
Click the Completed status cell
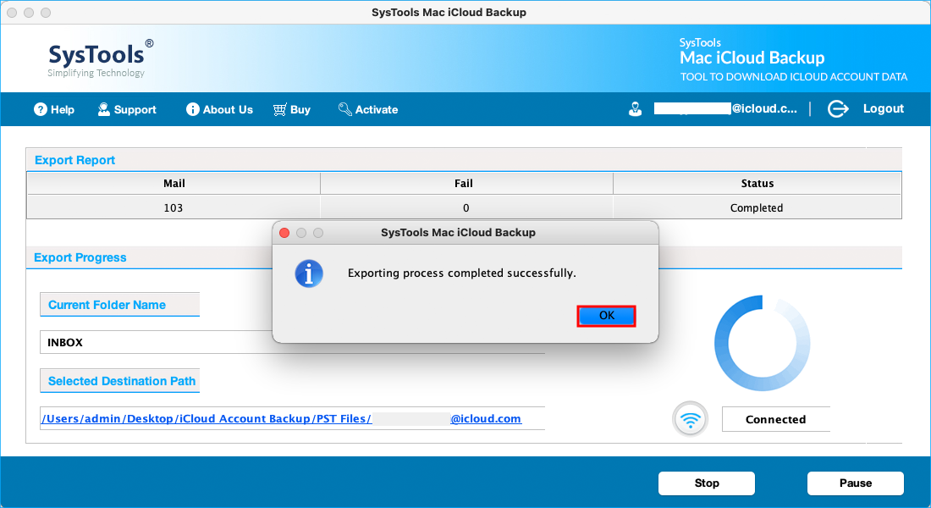tap(757, 208)
